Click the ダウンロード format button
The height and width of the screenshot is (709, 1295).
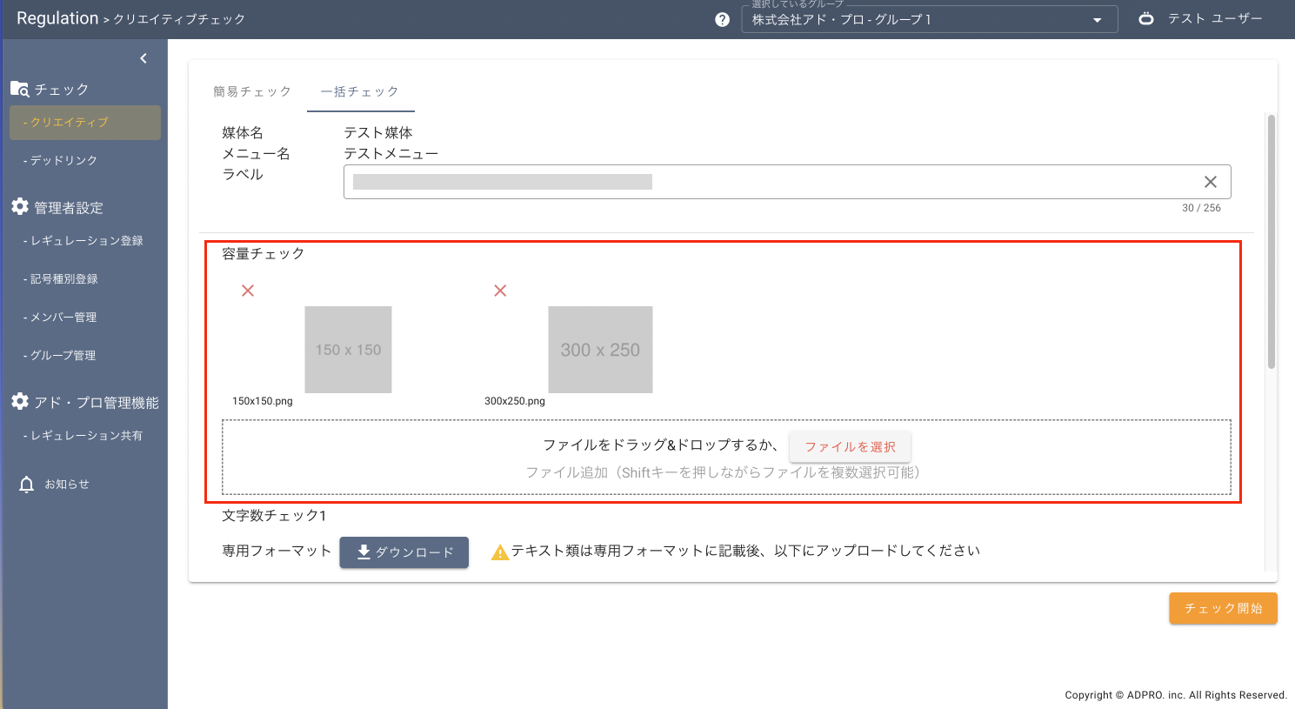[404, 552]
